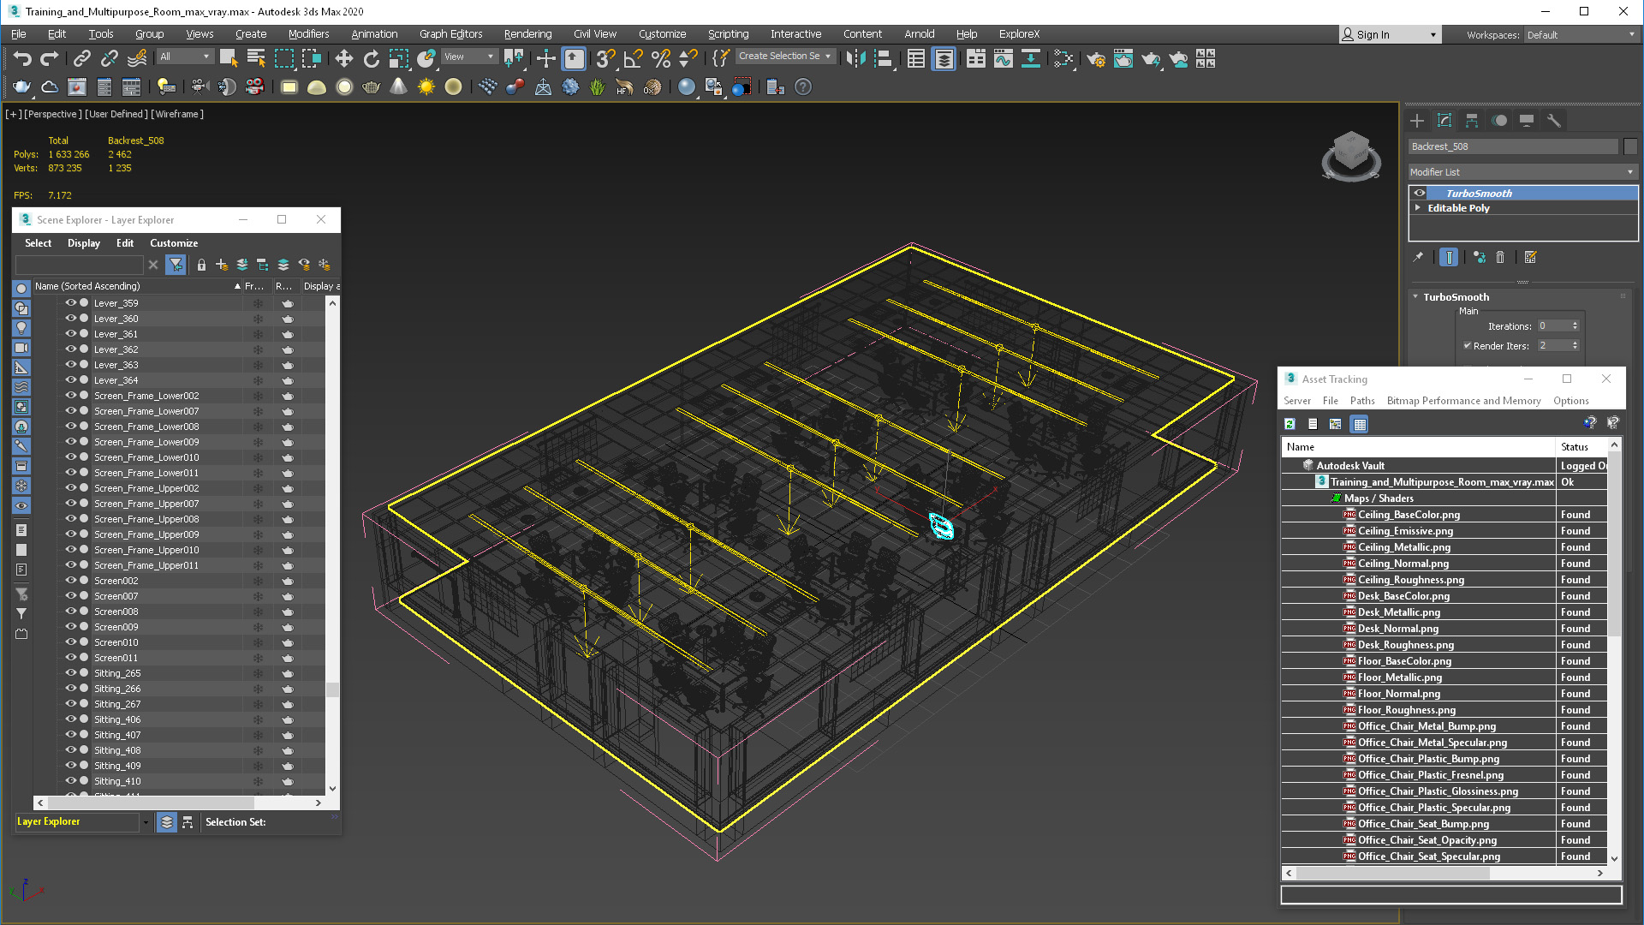Increase Iterations spinner value
This screenshot has height=925, width=1644.
(1575, 323)
